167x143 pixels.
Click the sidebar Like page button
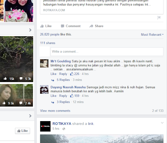tap(22, 131)
